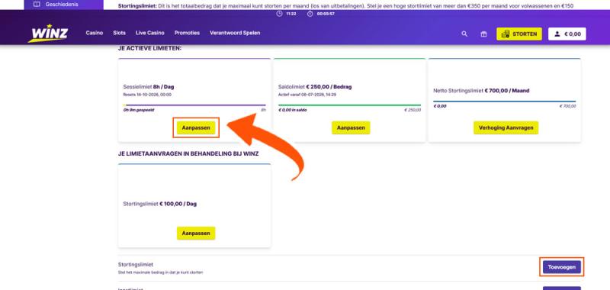Click the JE ACTIEVE LIMIETEN heading

tap(150, 49)
